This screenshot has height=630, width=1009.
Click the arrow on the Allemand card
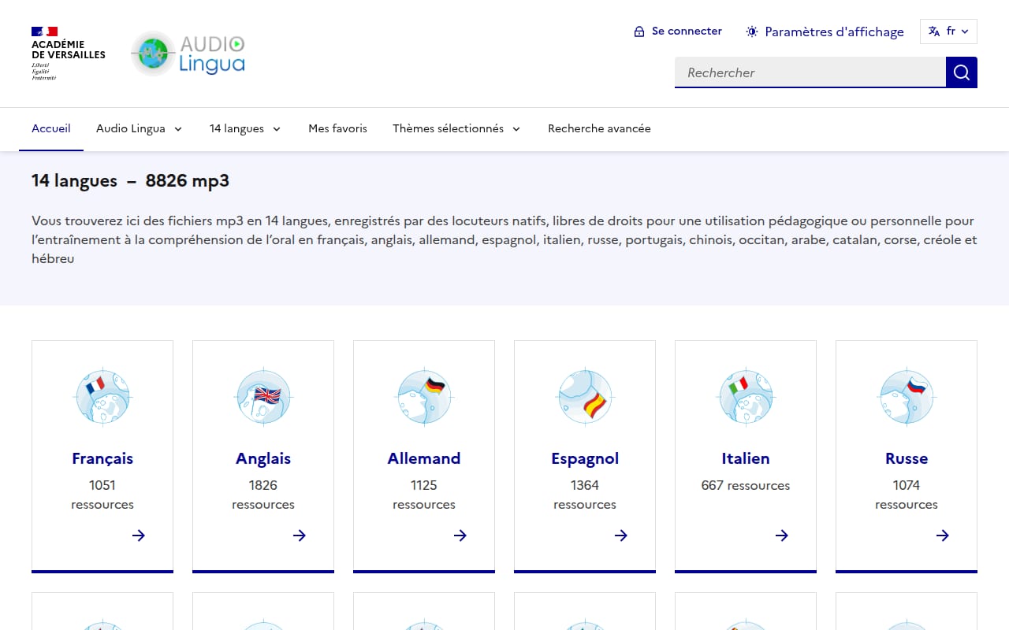pyautogui.click(x=460, y=535)
